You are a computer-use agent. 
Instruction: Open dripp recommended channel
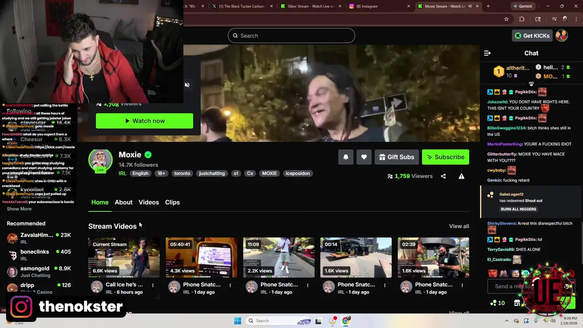coord(39,288)
